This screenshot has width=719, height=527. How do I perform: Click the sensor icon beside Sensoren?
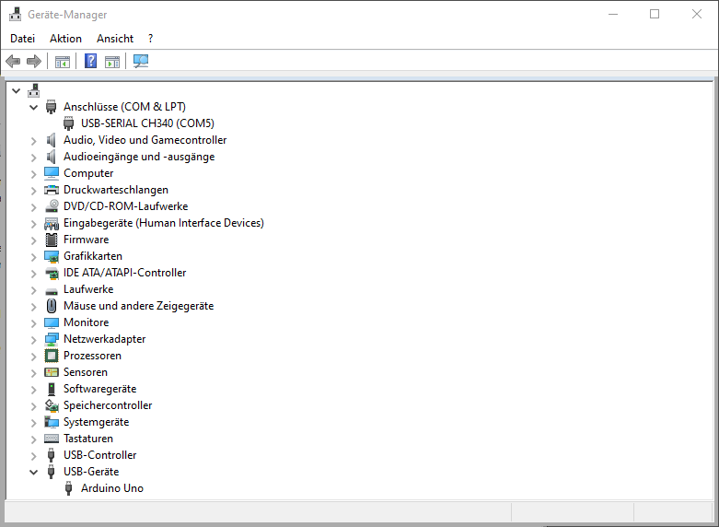coord(52,372)
